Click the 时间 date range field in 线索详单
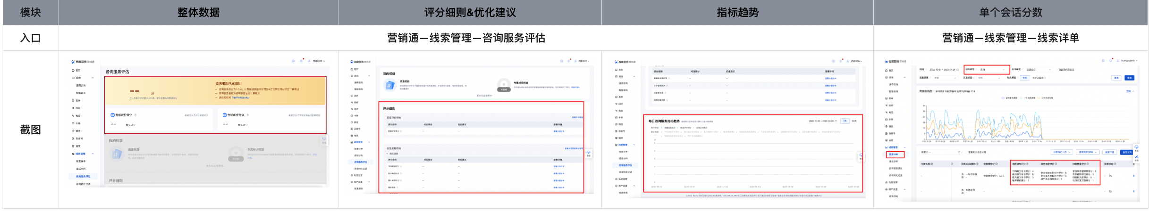Image resolution: width=1149 pixels, height=211 pixels. [942, 70]
